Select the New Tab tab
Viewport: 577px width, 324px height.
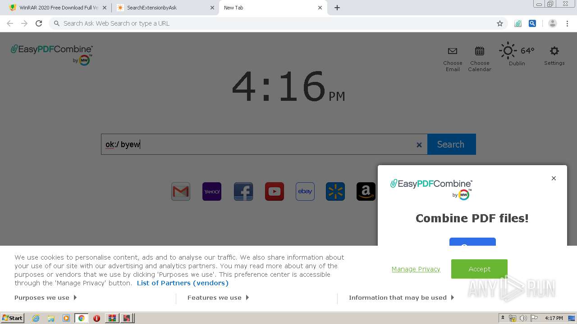273,8
